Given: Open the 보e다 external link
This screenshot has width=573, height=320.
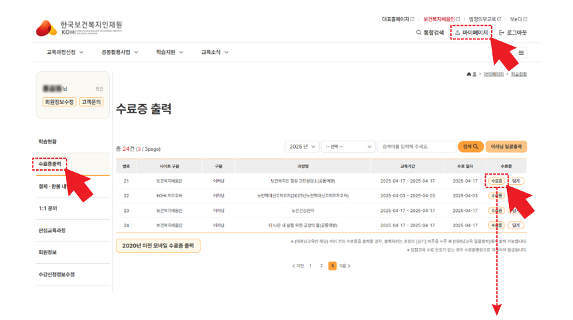Looking at the screenshot, I should (x=518, y=19).
